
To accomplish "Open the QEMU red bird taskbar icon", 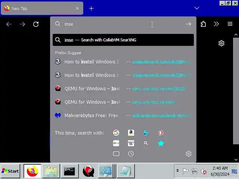I will (89, 171).
